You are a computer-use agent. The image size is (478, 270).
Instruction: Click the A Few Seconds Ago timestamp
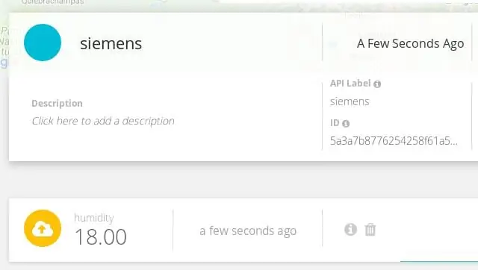(x=410, y=43)
